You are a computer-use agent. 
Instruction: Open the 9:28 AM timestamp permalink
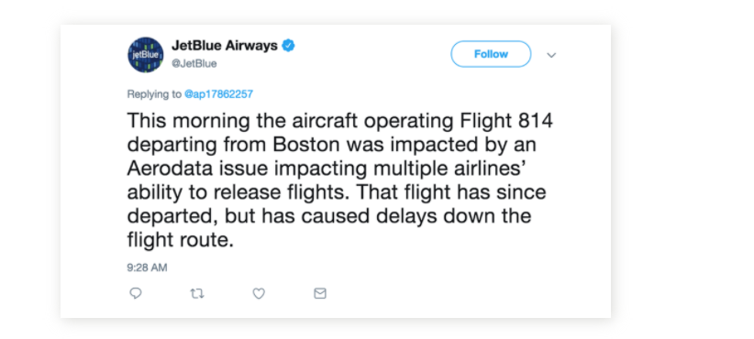tap(147, 268)
